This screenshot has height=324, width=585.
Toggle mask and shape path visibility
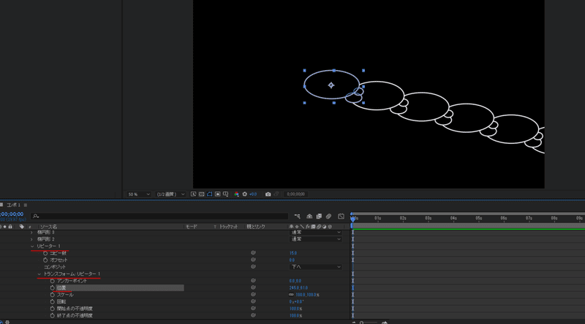coord(210,194)
